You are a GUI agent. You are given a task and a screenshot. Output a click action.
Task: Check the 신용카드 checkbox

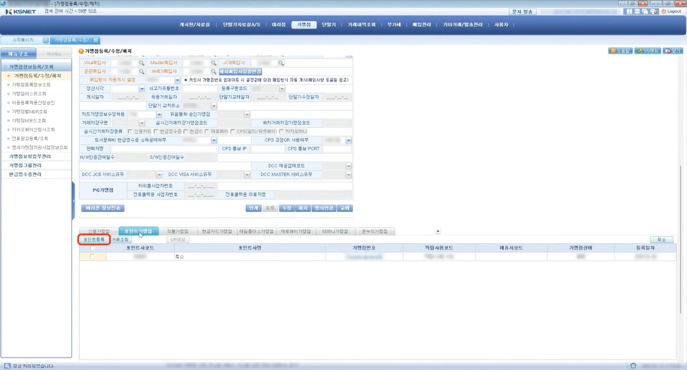pos(130,131)
